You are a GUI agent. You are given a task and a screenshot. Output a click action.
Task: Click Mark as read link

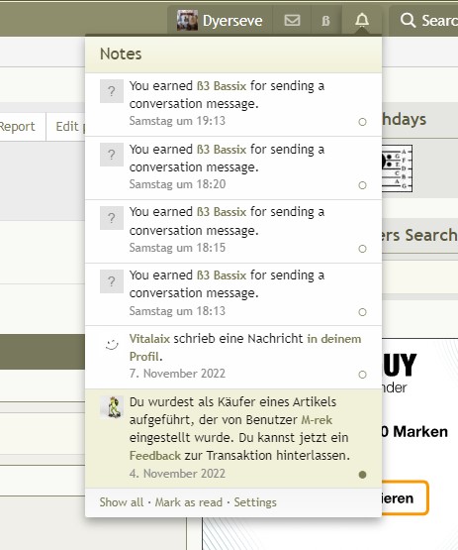coord(189,502)
